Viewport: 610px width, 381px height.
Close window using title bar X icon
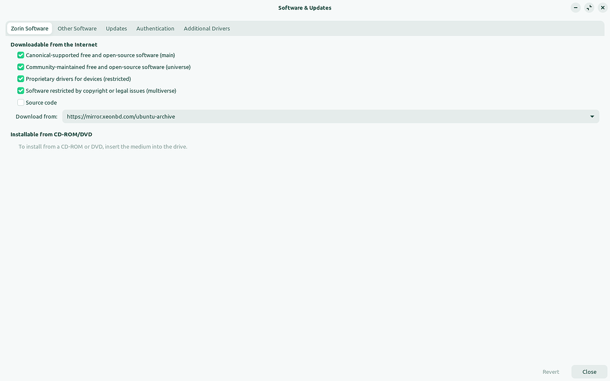(x=603, y=8)
